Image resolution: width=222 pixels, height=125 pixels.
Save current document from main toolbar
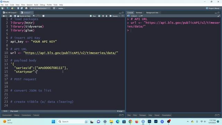[18, 8]
